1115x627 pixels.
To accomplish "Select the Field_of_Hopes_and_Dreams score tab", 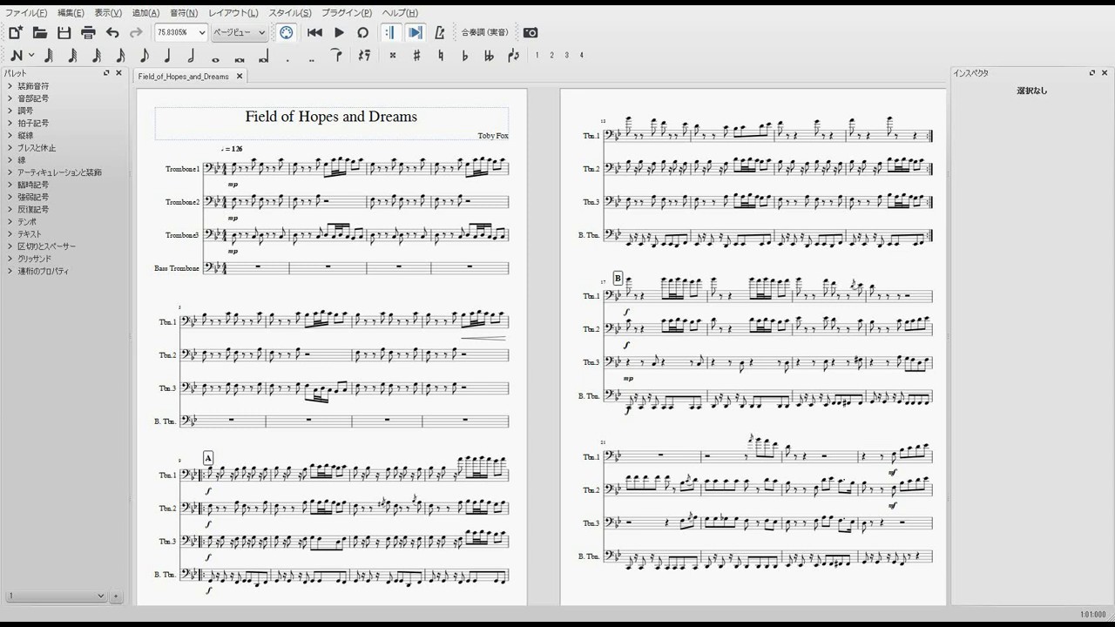I will pos(184,77).
